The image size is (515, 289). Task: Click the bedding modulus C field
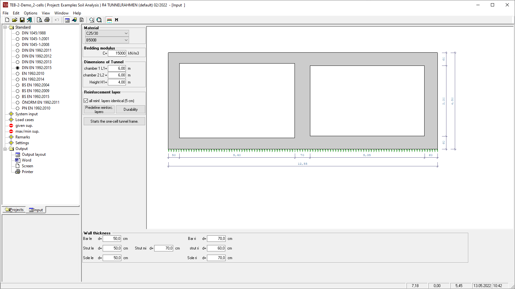click(117, 53)
